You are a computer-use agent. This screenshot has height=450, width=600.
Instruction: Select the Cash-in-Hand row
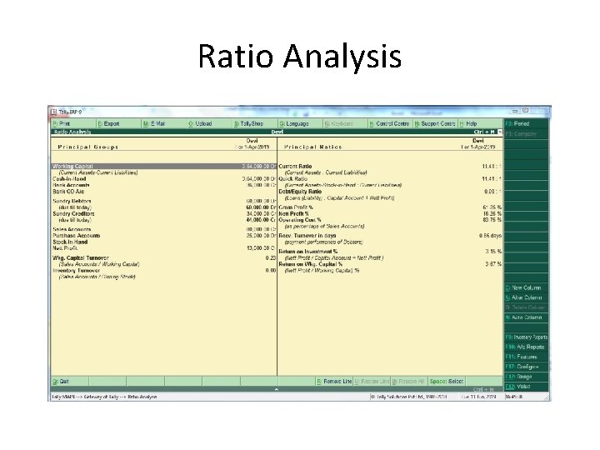click(x=164, y=179)
